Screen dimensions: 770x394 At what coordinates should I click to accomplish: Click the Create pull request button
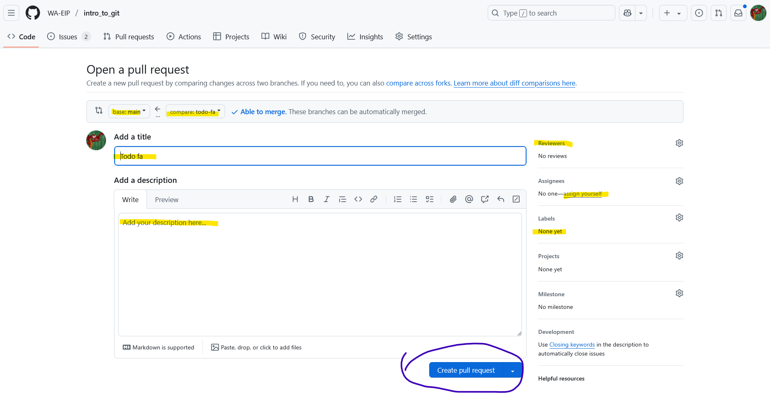coord(466,370)
